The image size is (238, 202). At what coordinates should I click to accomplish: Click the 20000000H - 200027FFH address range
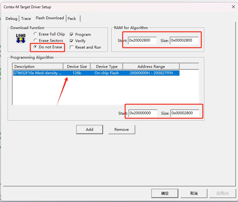pos(151,73)
